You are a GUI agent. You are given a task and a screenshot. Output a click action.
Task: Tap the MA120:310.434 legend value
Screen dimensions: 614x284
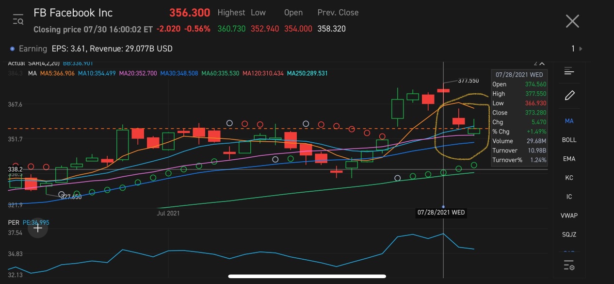click(263, 73)
